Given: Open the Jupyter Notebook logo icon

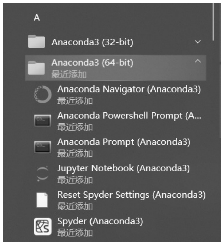Looking at the screenshot, I should point(42,174).
